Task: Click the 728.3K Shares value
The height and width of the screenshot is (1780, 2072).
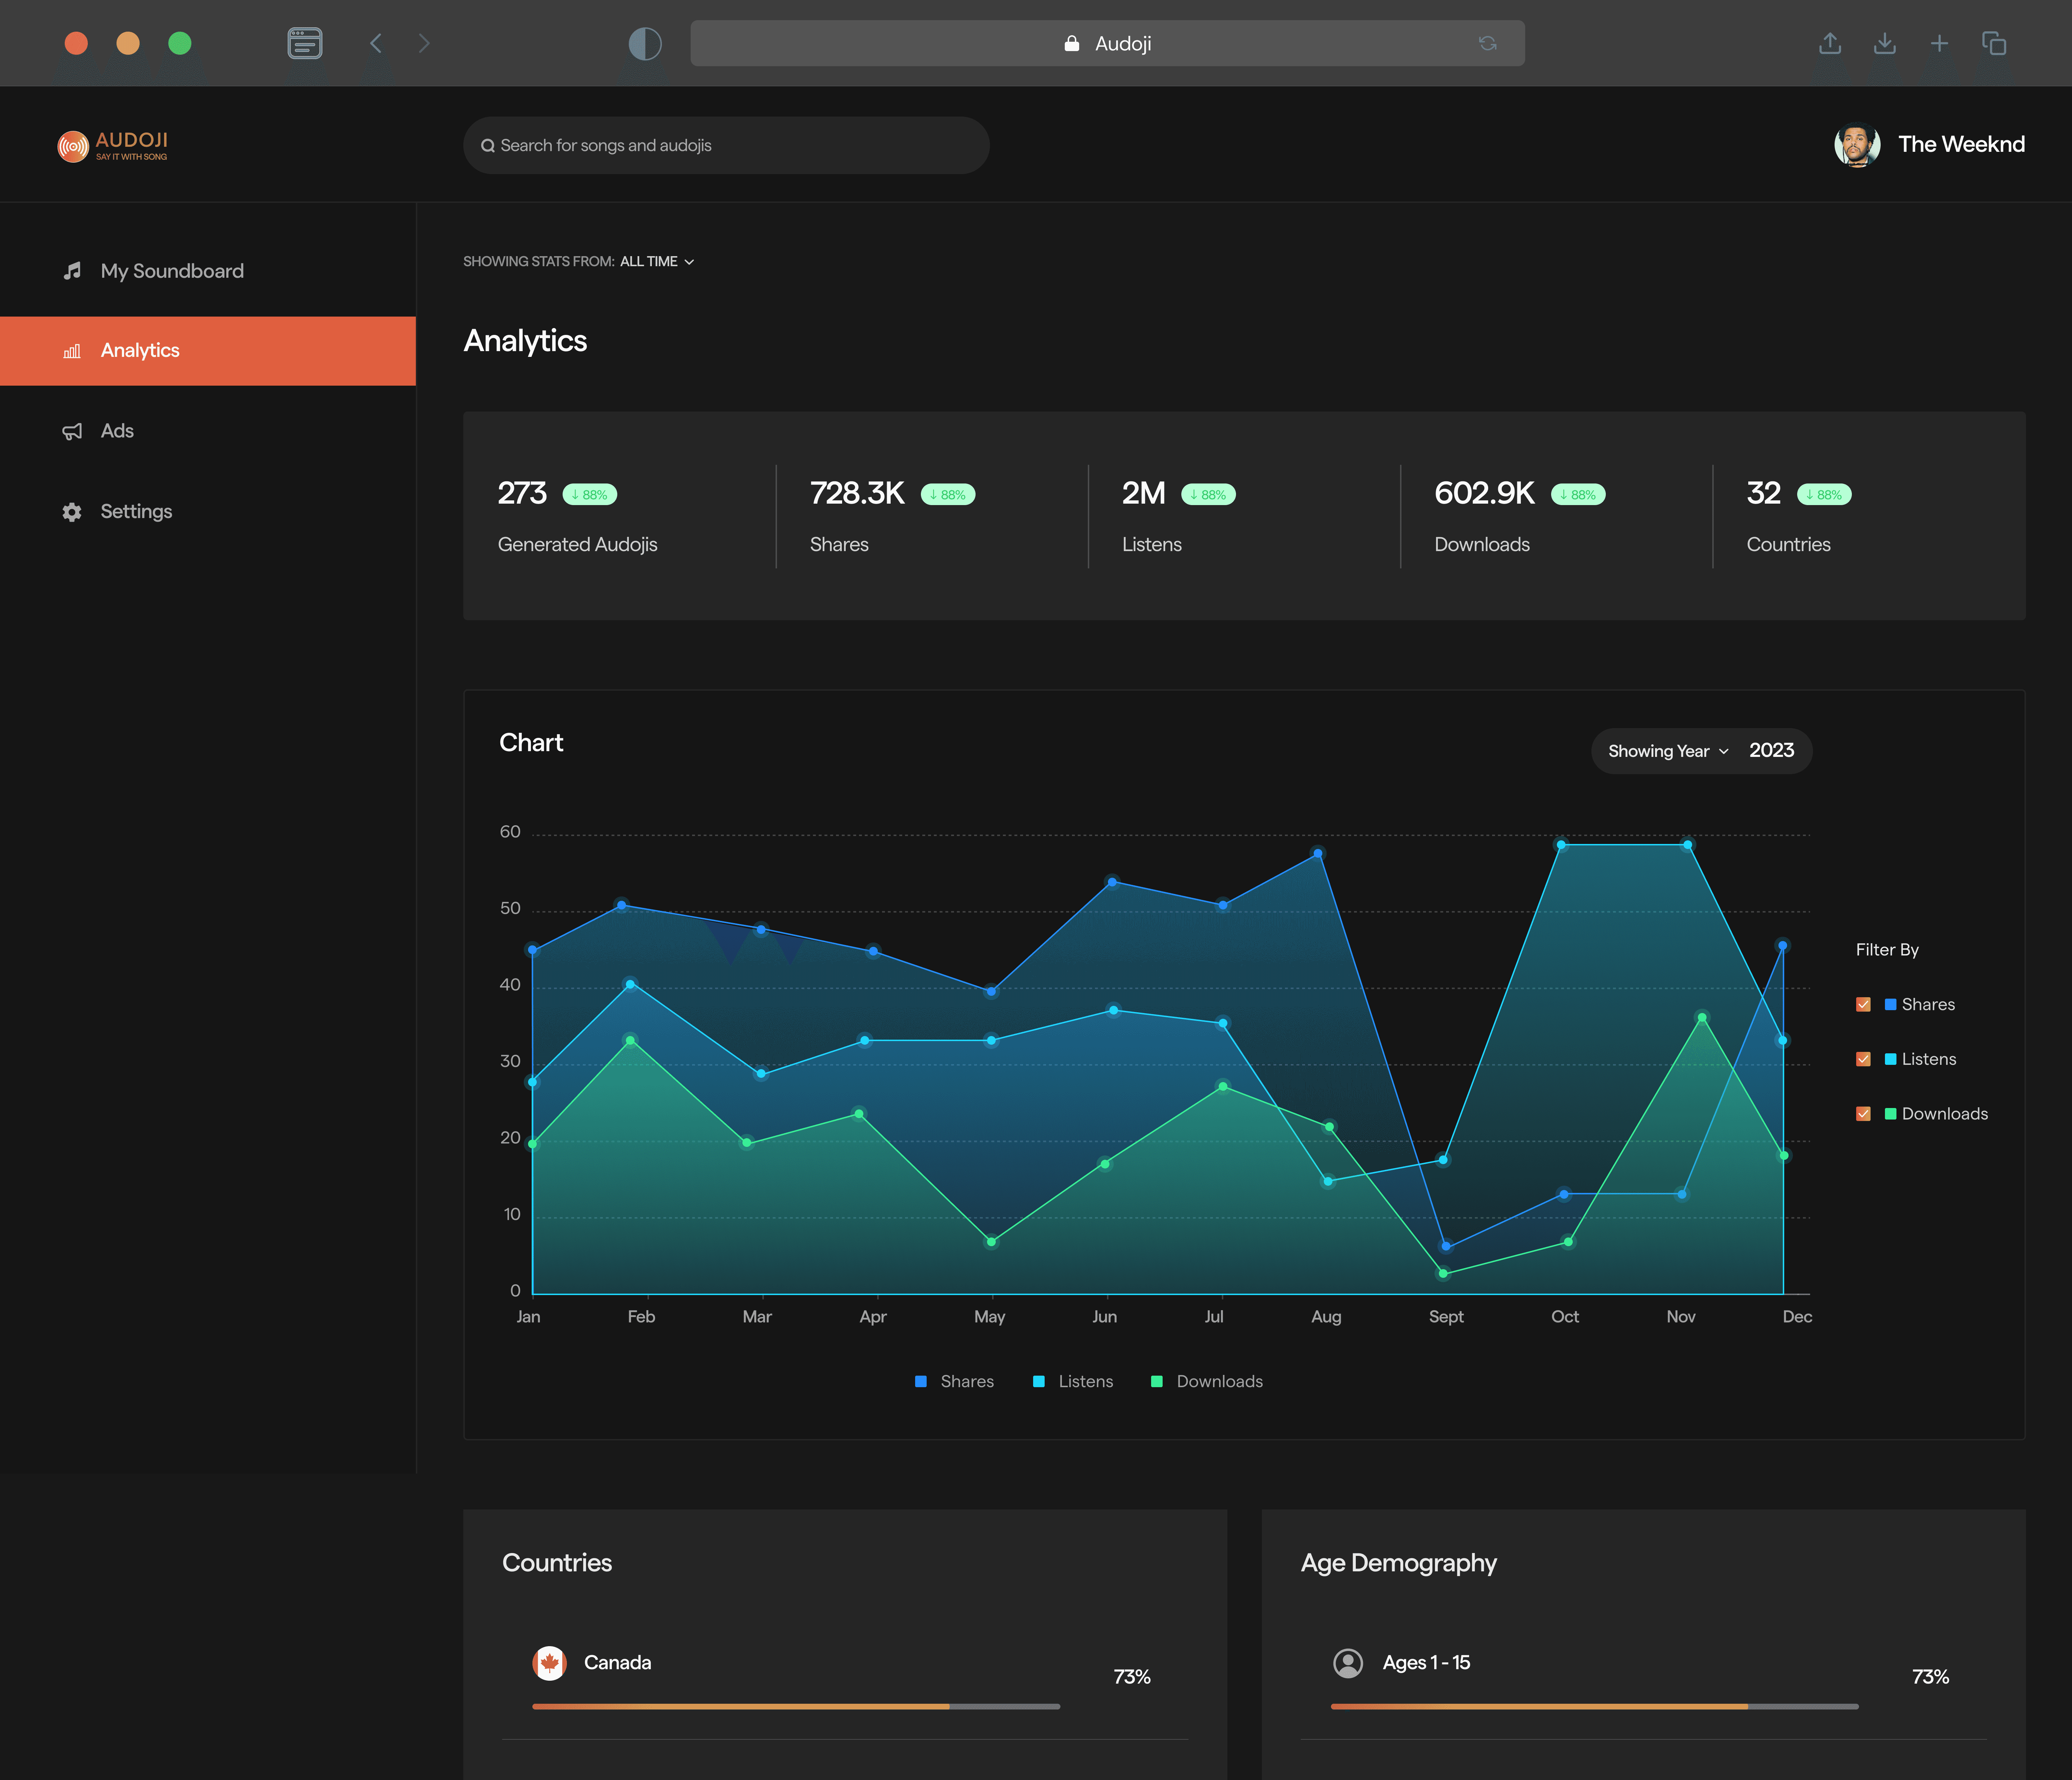Action: coord(857,493)
